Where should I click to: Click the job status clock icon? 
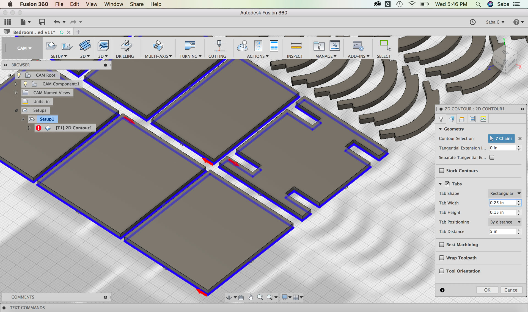(472, 22)
